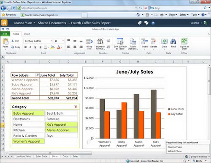This screenshot has width=211, height=163.
Task: Open the font size 11 dropdown
Action: tap(63, 41)
